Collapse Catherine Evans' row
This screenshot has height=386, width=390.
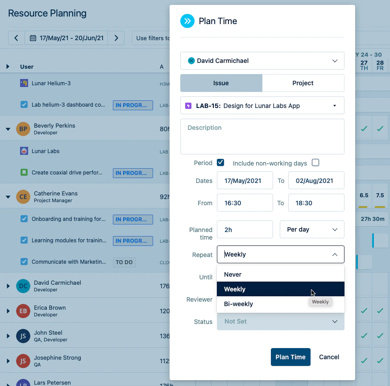[8, 197]
